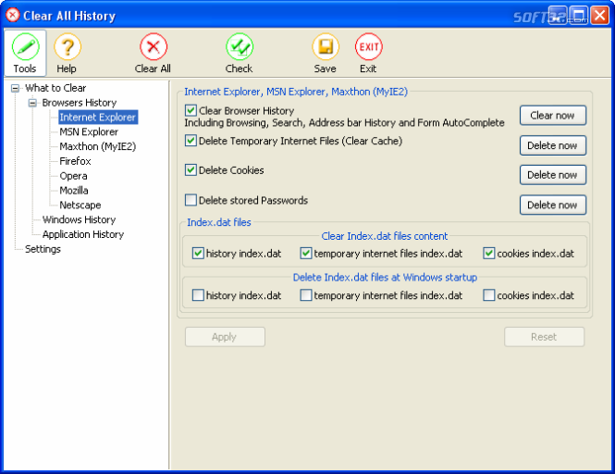Click the Internet Explorer, MSN Explorer, Maxthon group title
Image resolution: width=615 pixels, height=474 pixels.
296,92
